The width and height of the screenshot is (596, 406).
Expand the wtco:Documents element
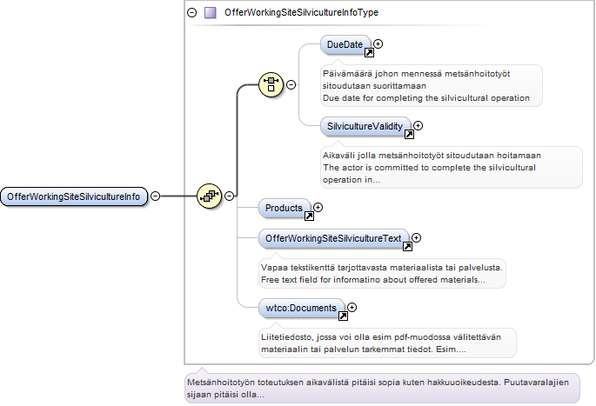352,307
